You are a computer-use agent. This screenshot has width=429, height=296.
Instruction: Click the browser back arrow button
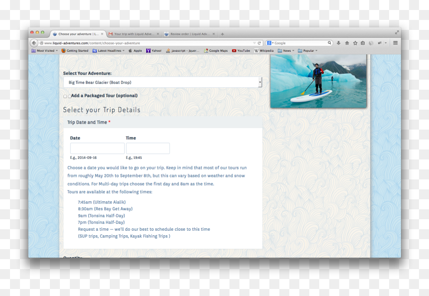tap(34, 43)
